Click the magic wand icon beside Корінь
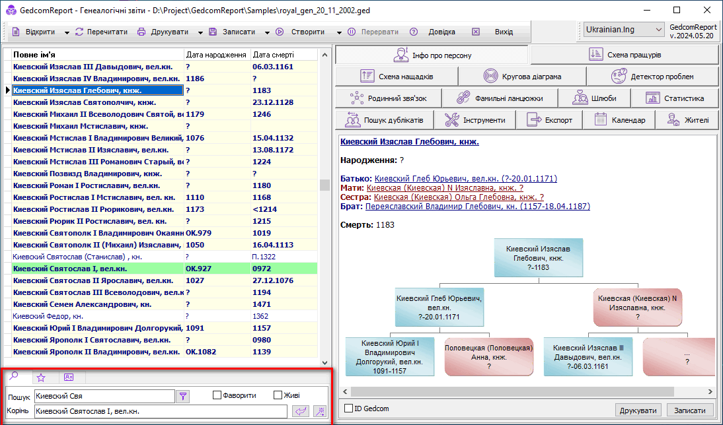The height and width of the screenshot is (425, 723). pyautogui.click(x=320, y=412)
